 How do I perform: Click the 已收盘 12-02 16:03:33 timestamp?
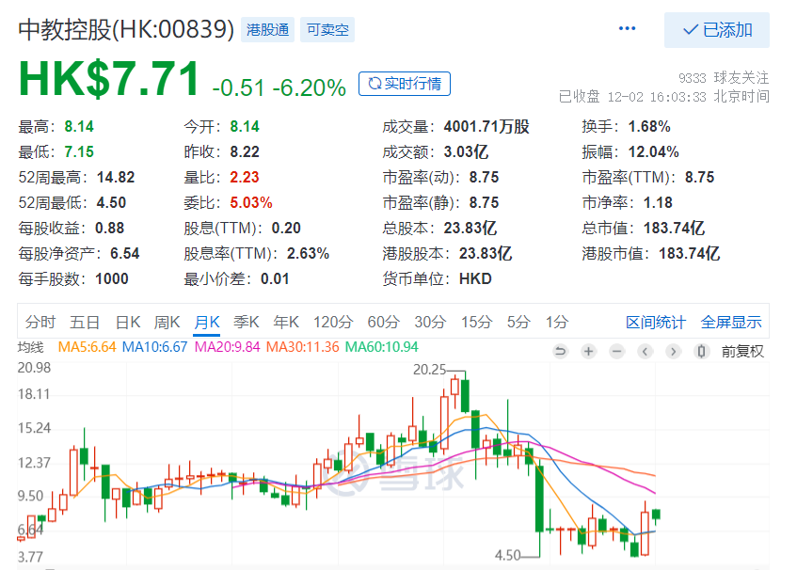pyautogui.click(x=663, y=97)
